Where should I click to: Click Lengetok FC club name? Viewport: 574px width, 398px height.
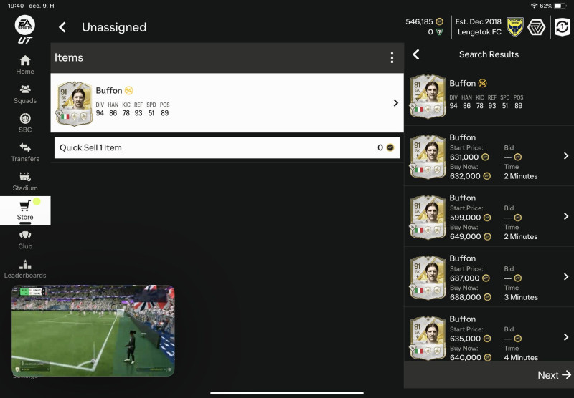point(479,32)
